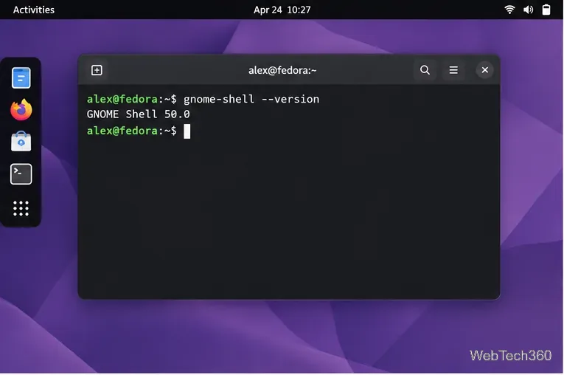Click the terminal title alex@fedora:~
This screenshot has height=375, width=564.
(282, 70)
